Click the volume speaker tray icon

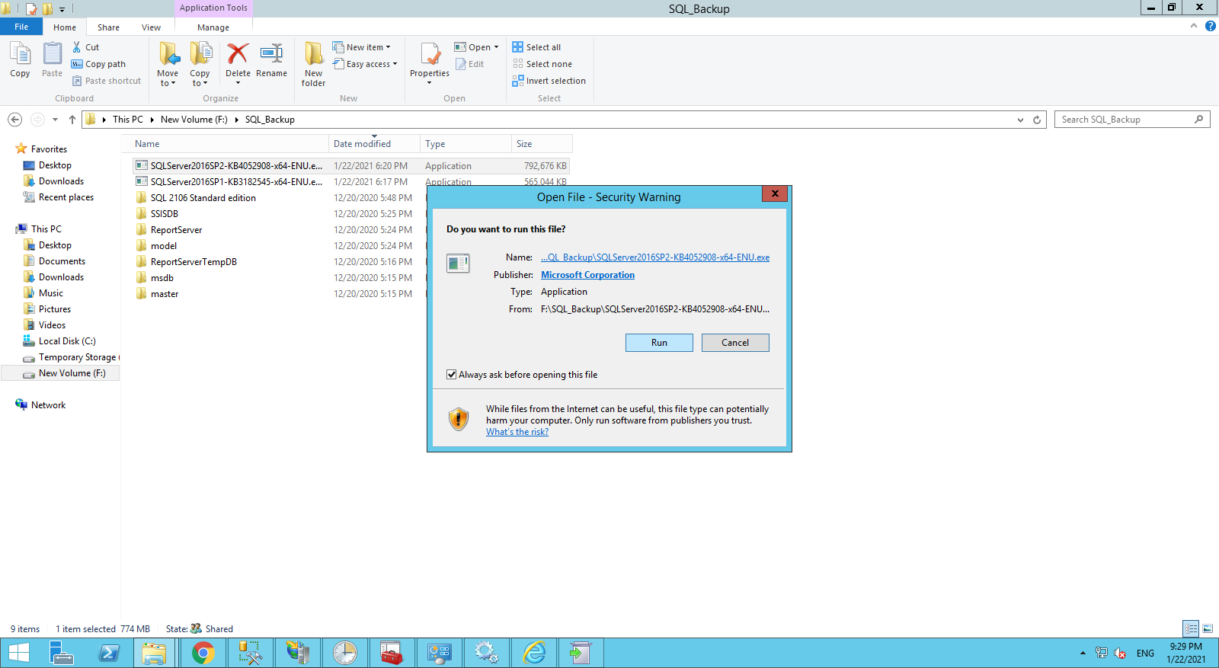pyautogui.click(x=1120, y=653)
